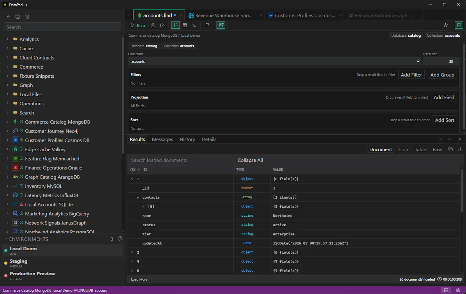Click the collapse-up chevron in the results panel
The height and width of the screenshot is (294, 466).
pos(440,139)
